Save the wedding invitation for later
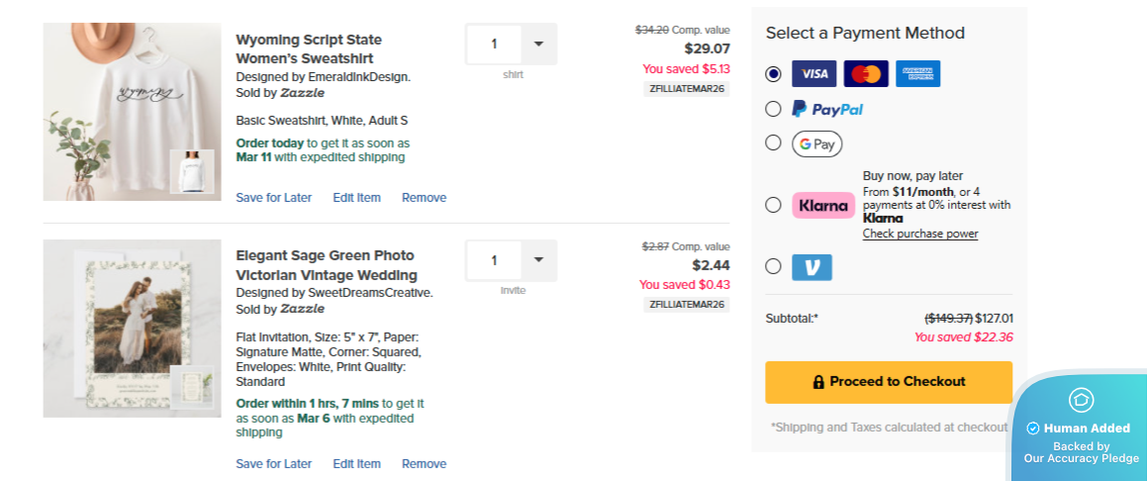This screenshot has width=1147, height=481. point(273,464)
